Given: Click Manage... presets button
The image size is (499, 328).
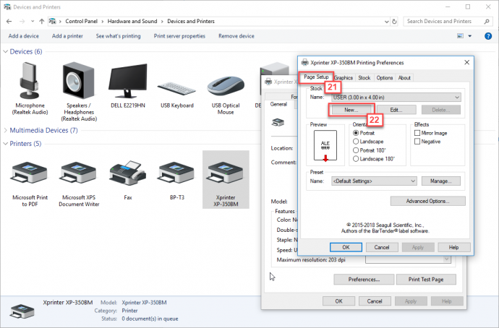Looking at the screenshot, I should pyautogui.click(x=440, y=181).
